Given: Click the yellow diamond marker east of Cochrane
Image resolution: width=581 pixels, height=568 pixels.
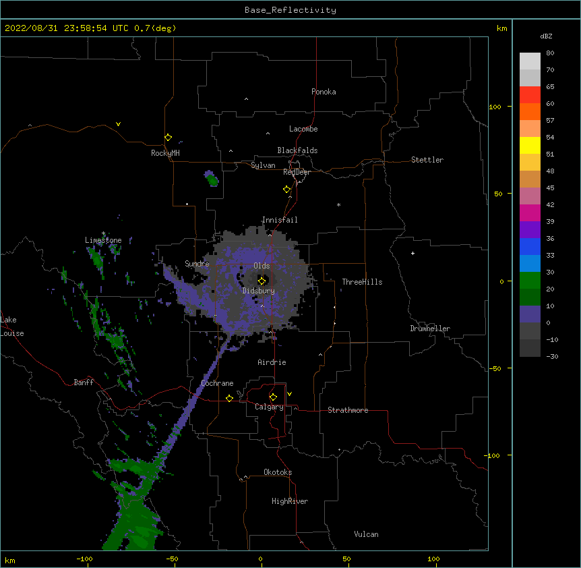Looking at the screenshot, I should pyautogui.click(x=229, y=398).
